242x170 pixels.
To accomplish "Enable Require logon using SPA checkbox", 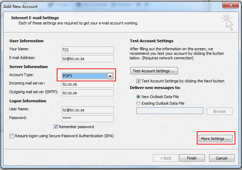I will 12,136.
